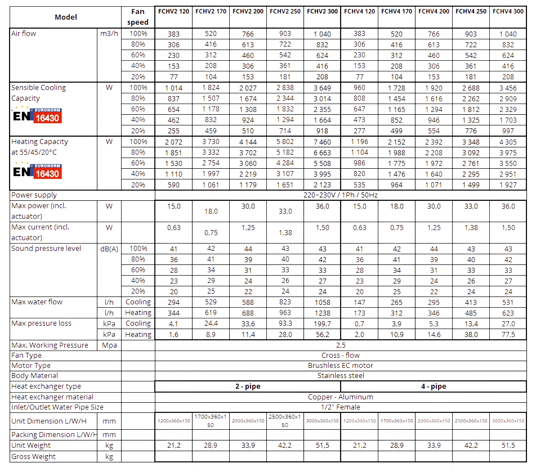
Task: Click the Power supply row label
Action: 34,196
